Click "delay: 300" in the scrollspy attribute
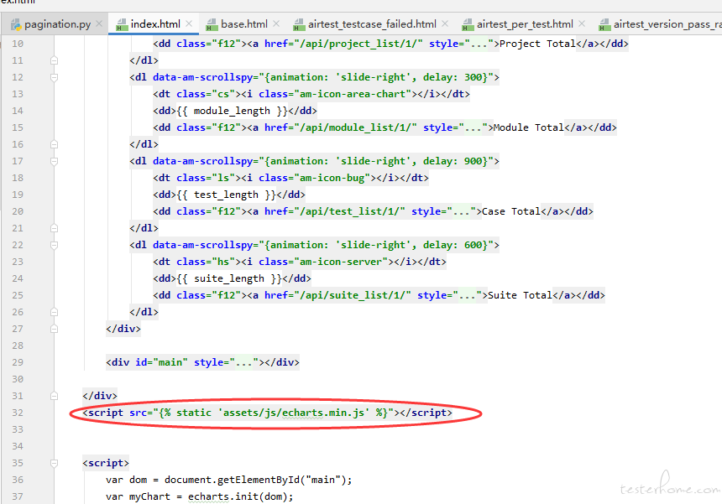 (x=453, y=77)
